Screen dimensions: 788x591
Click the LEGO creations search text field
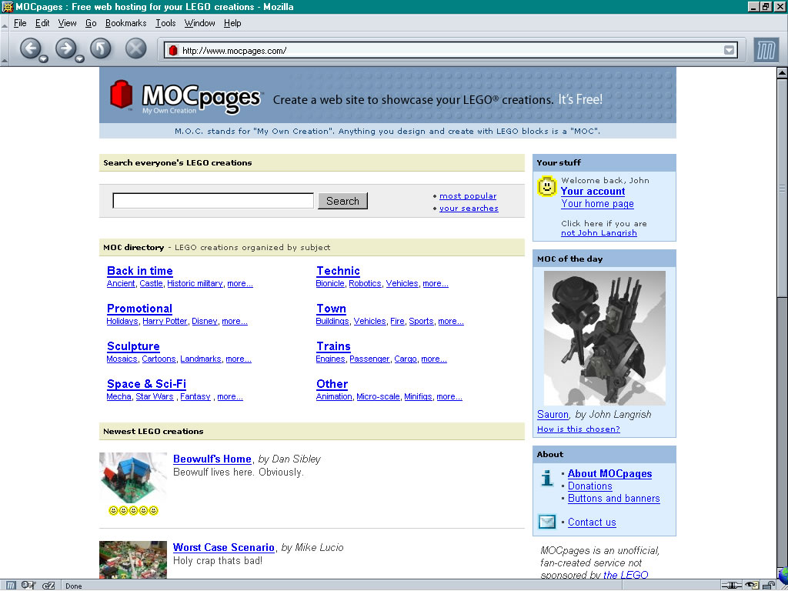click(x=213, y=201)
